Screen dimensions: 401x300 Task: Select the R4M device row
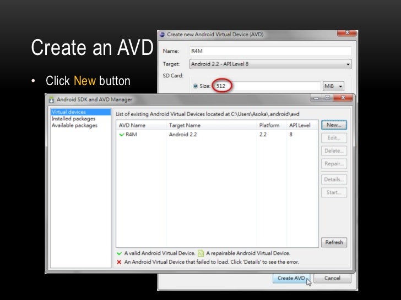217,135
